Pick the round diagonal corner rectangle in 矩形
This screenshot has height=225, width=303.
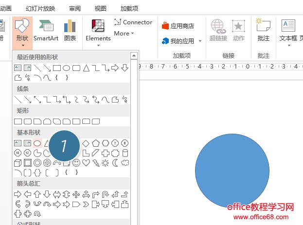coord(96,121)
